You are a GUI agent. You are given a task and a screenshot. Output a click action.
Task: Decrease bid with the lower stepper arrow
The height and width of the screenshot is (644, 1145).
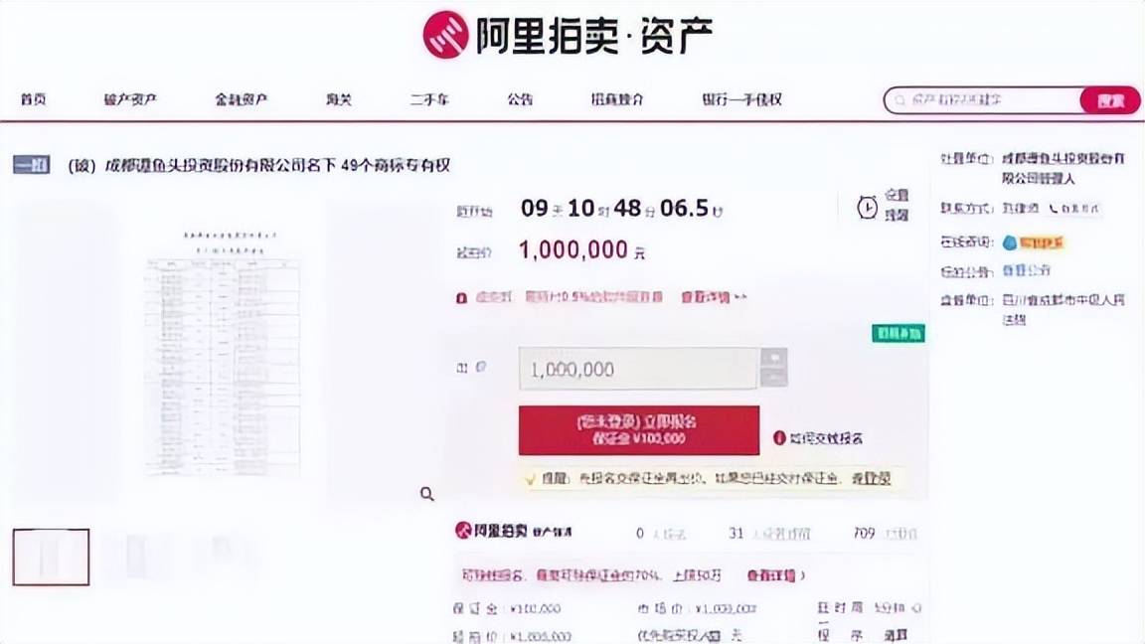[774, 378]
